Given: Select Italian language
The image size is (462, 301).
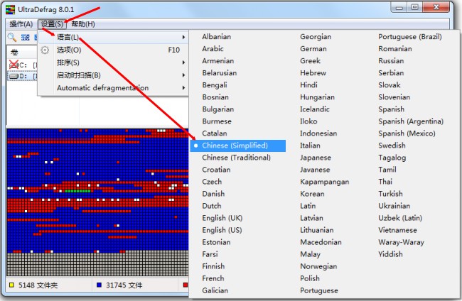Looking at the screenshot, I should tap(310, 146).
